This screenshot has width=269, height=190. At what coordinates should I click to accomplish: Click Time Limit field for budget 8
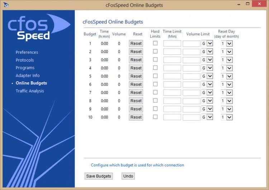(x=172, y=101)
